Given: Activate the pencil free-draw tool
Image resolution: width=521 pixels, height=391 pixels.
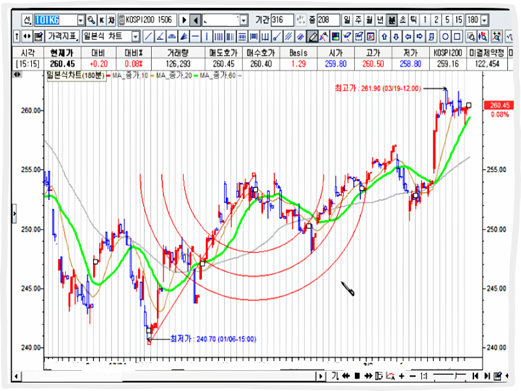Looking at the screenshot, I should pyautogui.click(x=313, y=36).
